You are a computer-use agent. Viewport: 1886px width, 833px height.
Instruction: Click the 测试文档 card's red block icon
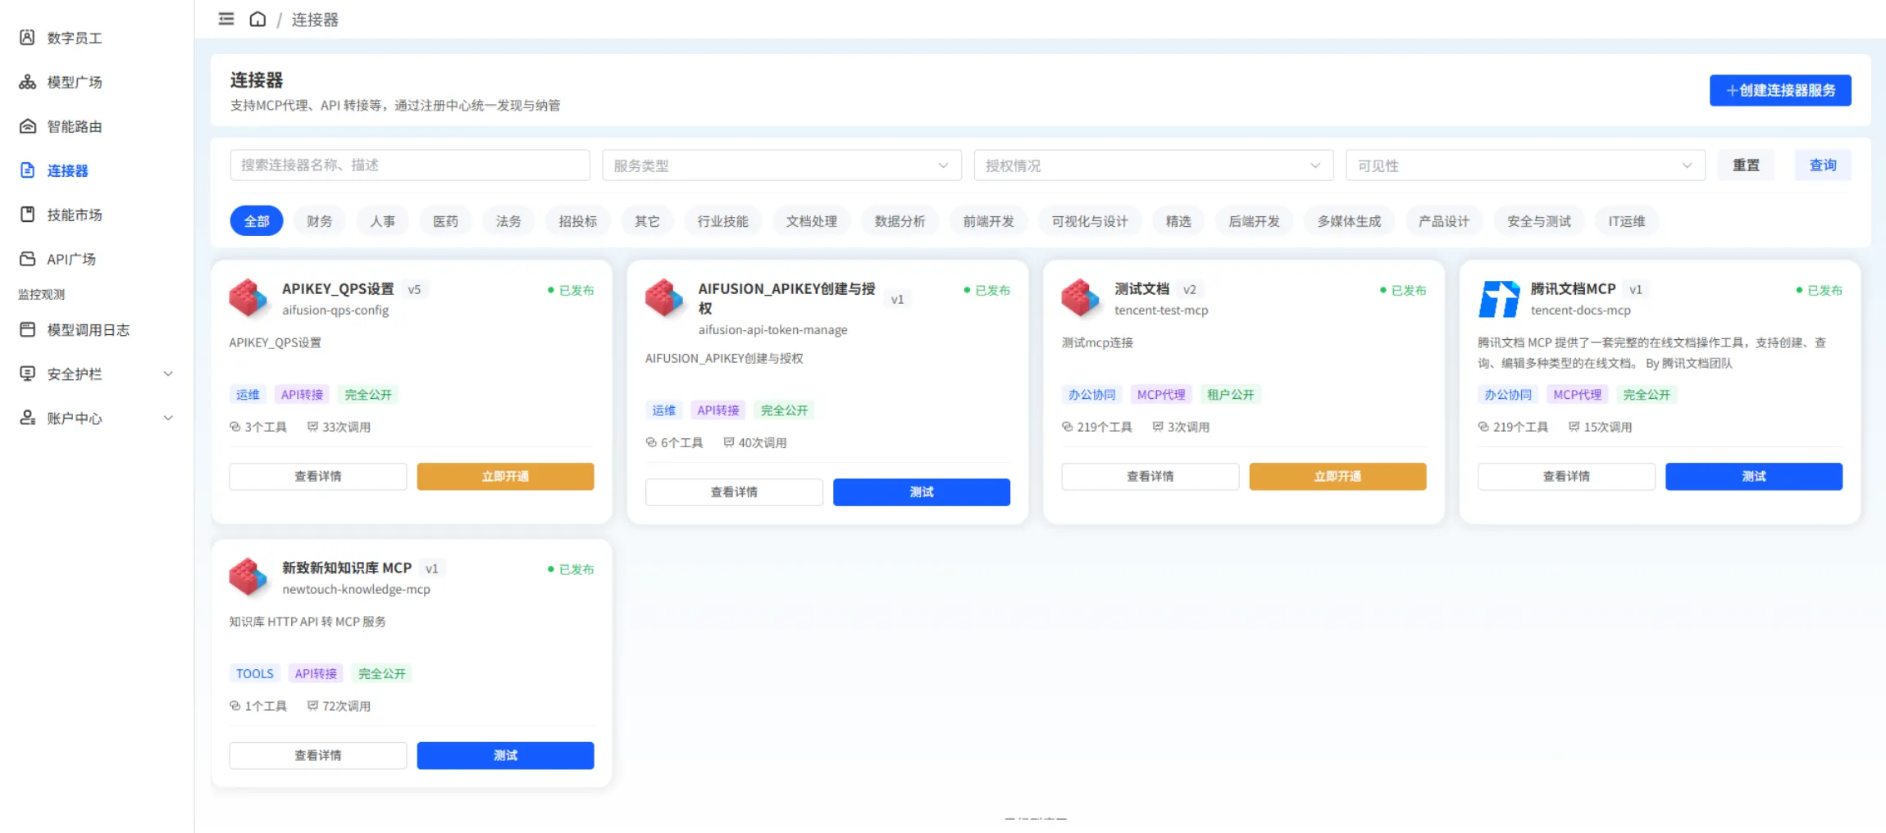click(x=1081, y=298)
